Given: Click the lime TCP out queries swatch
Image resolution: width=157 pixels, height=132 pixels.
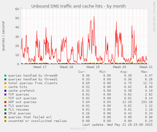Looking at the screenshot, I should pyautogui.click(x=5, y=98).
